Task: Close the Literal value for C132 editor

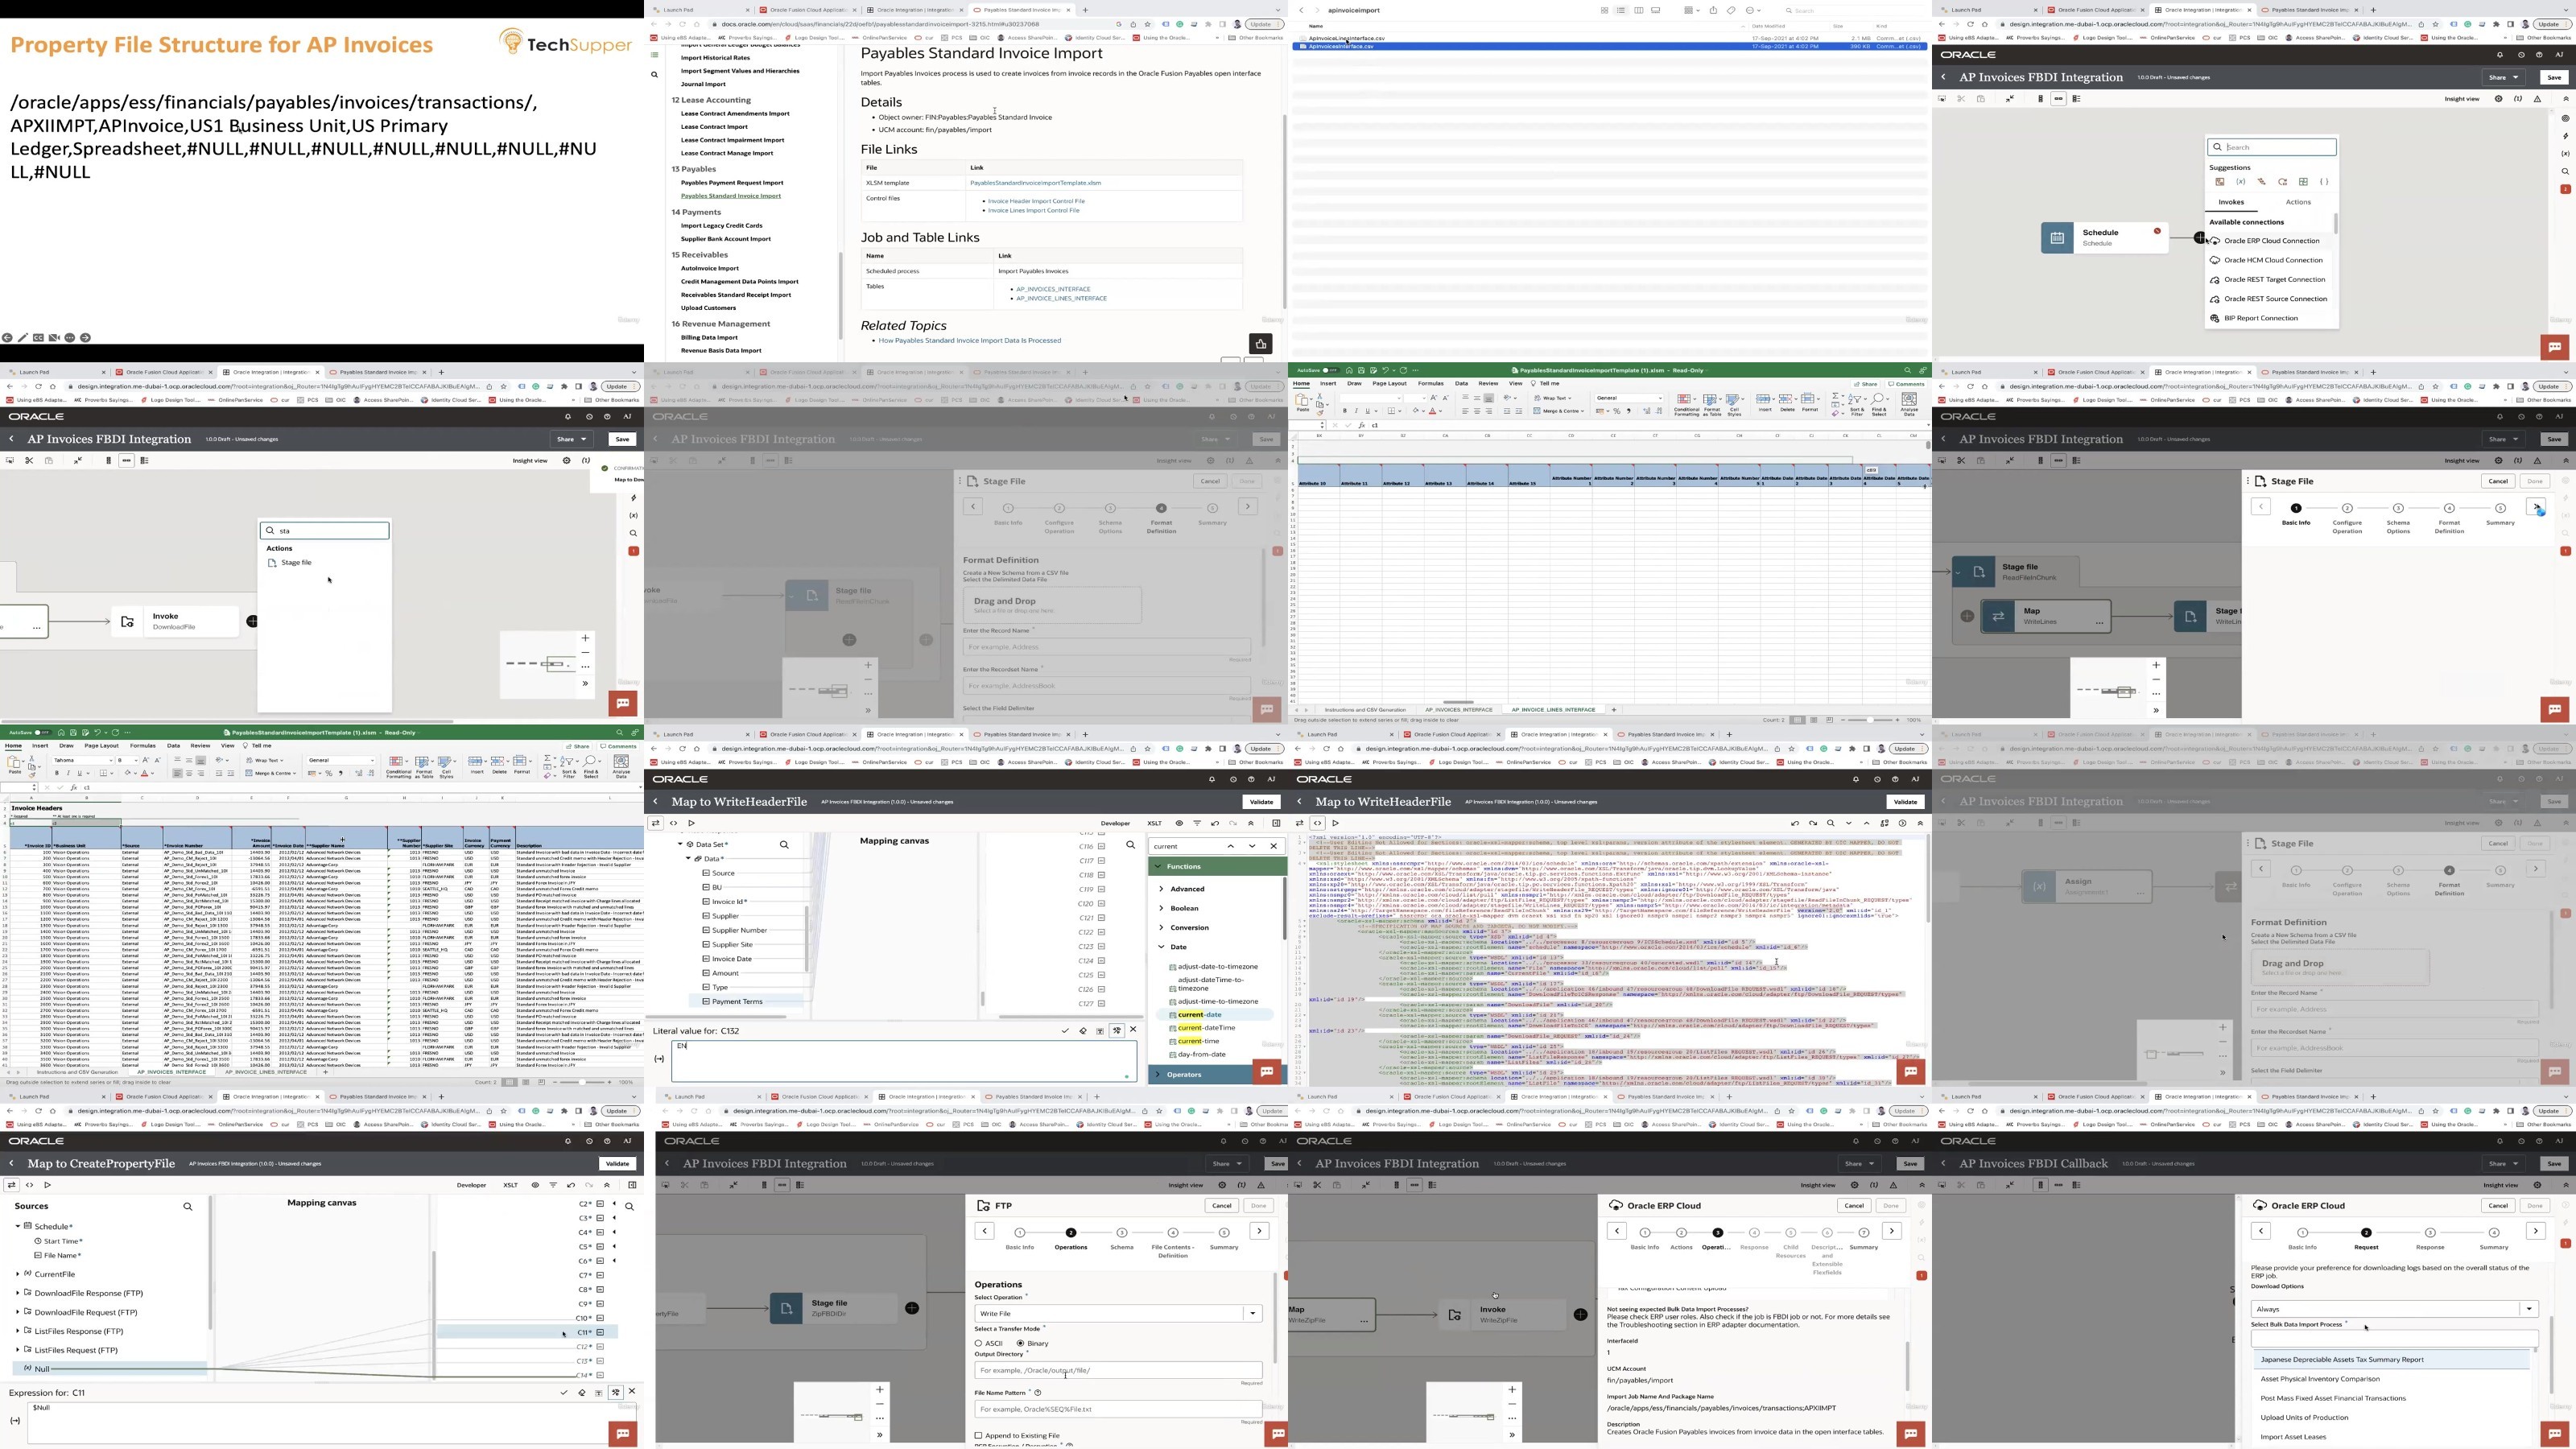Action: click(1133, 1029)
